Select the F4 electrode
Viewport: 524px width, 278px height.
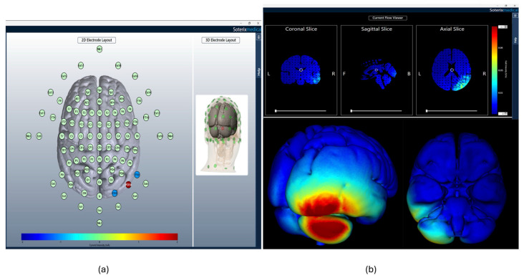pos(115,112)
